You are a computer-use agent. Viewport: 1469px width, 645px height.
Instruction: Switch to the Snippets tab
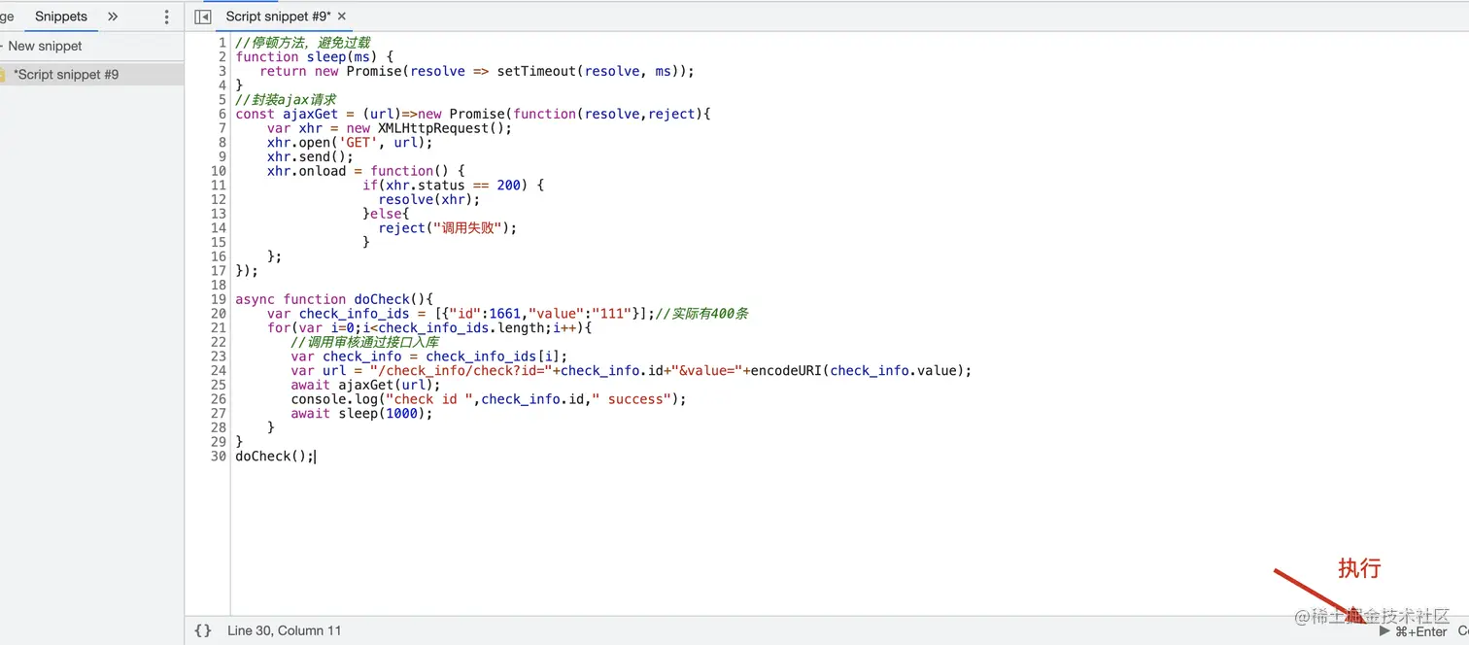coord(61,17)
